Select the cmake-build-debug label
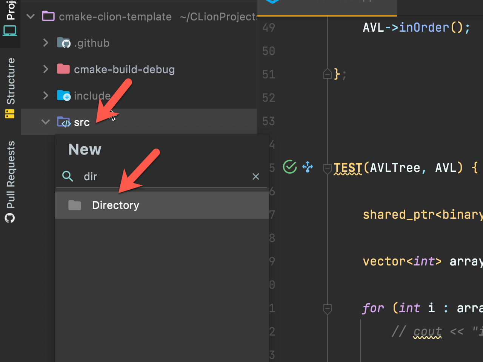The width and height of the screenshot is (483, 362). [124, 69]
